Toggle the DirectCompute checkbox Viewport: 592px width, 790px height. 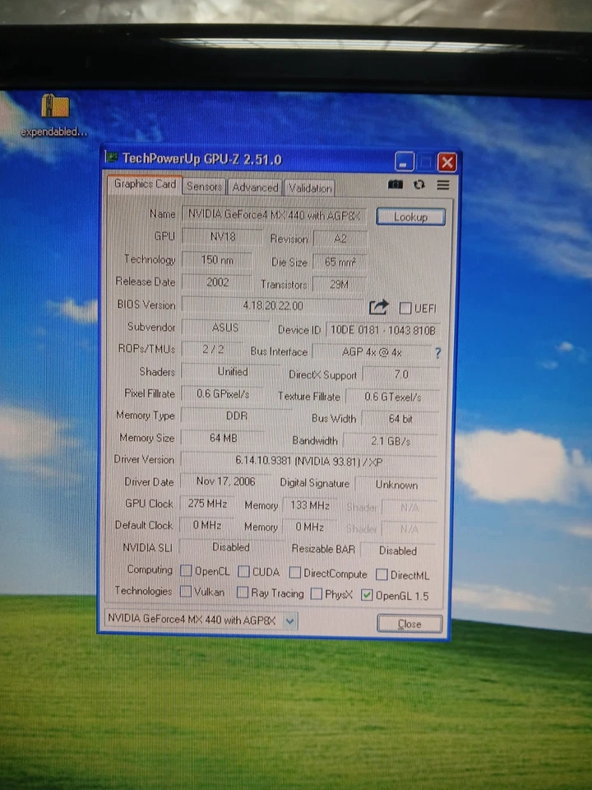tap(295, 573)
